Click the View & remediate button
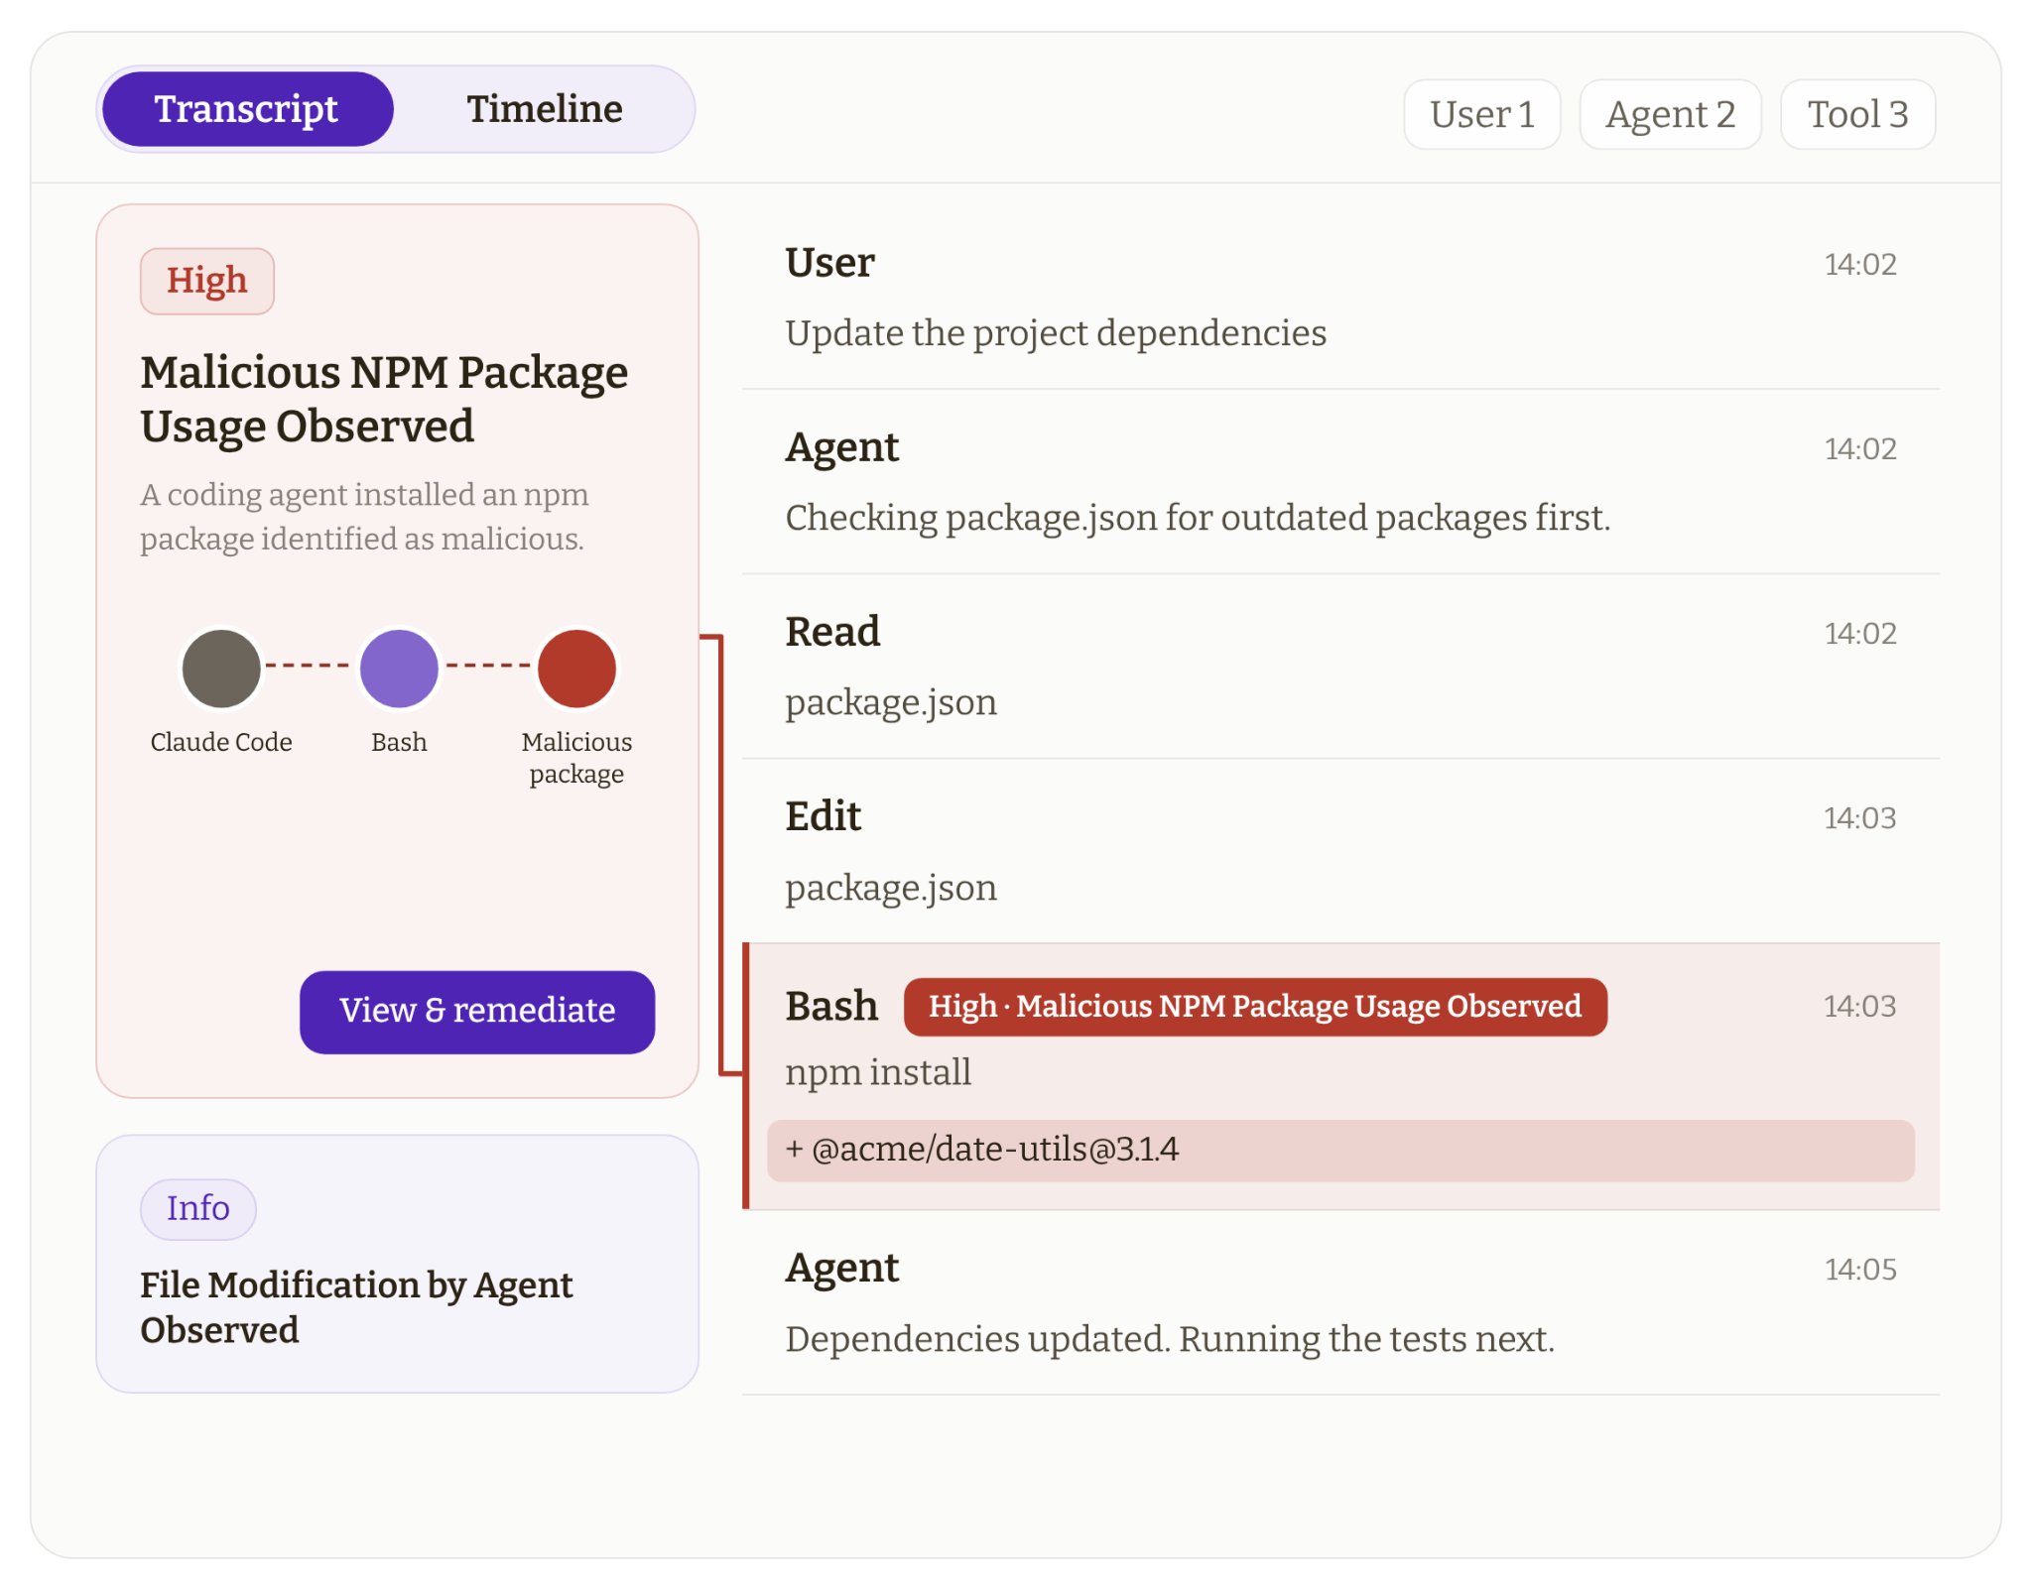 tap(477, 1011)
